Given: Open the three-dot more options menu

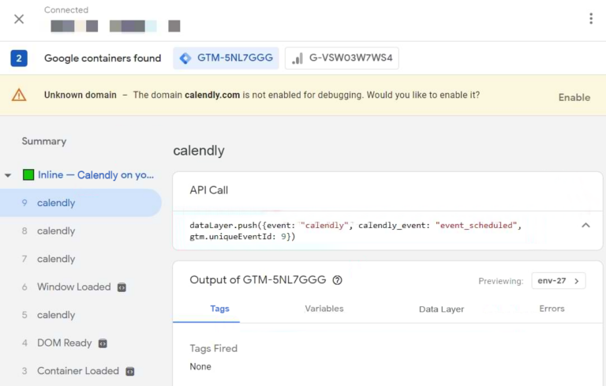Looking at the screenshot, I should pyautogui.click(x=590, y=19).
